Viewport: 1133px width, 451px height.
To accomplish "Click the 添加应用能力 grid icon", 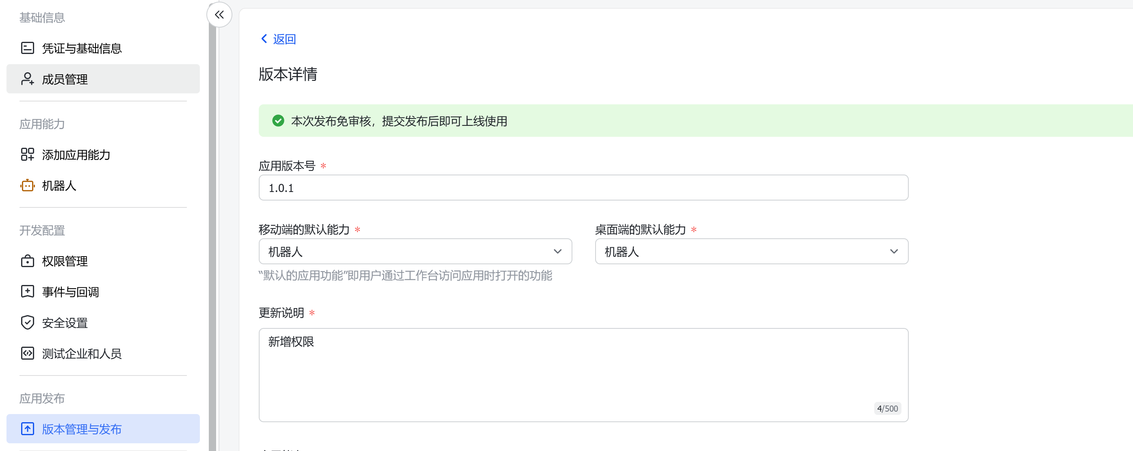I will point(27,154).
